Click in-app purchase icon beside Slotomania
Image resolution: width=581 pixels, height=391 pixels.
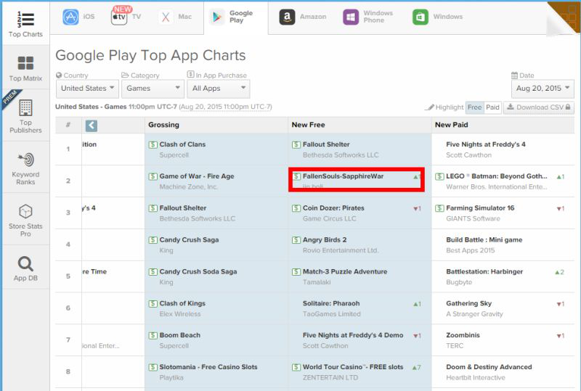(x=153, y=368)
